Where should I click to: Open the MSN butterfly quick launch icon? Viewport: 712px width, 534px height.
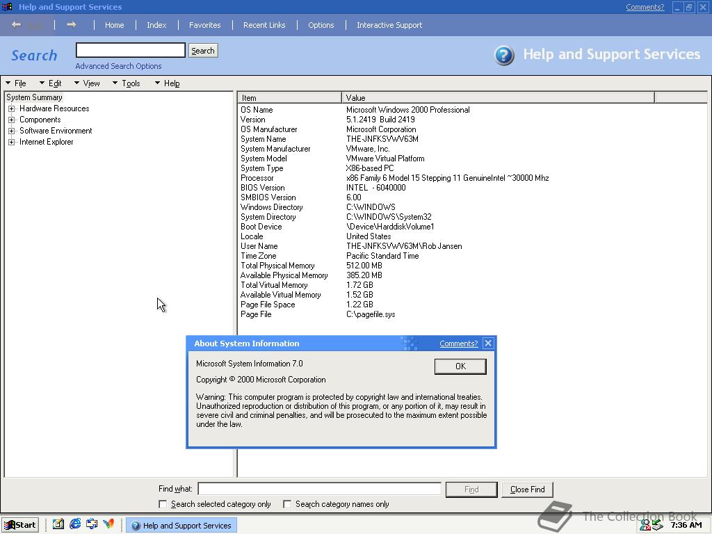[x=108, y=524]
